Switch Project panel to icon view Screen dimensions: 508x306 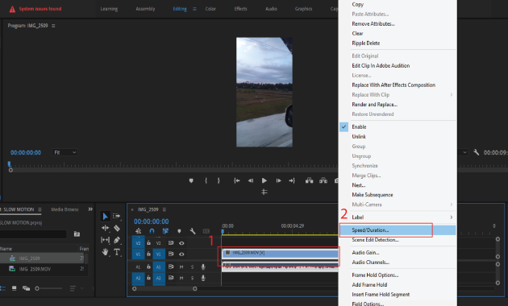(x=15, y=288)
